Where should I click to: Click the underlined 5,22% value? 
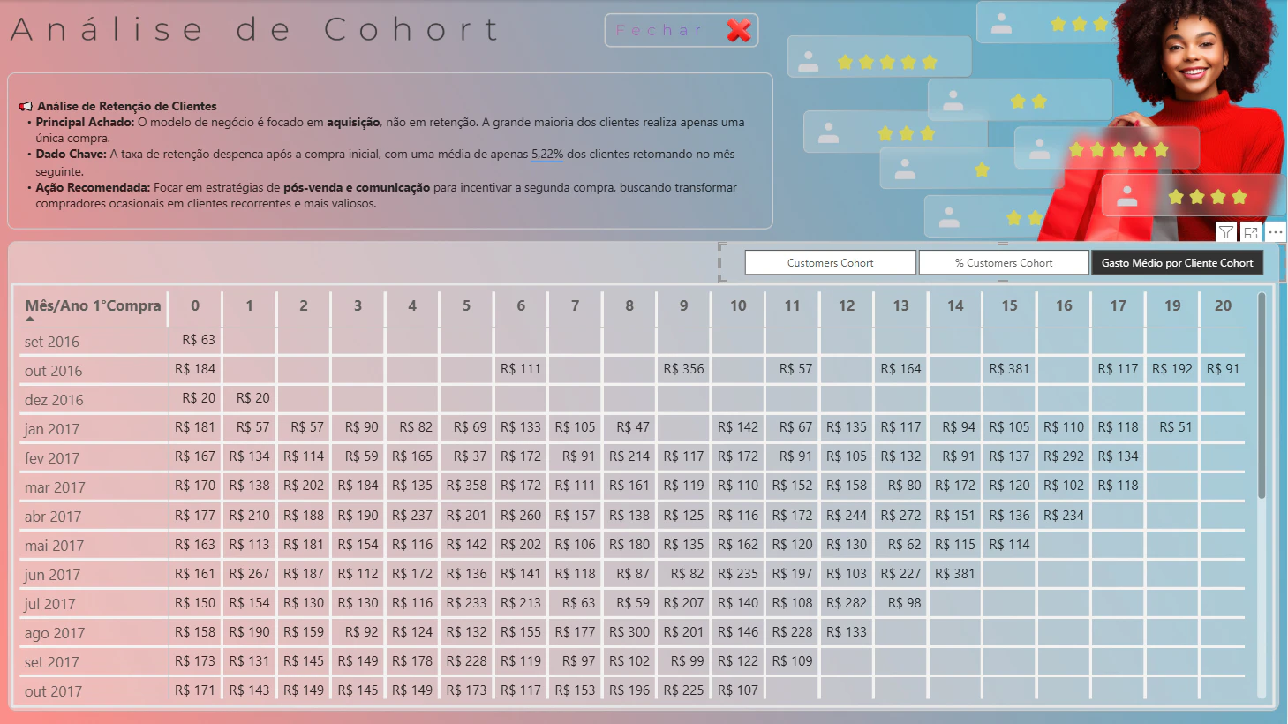(547, 155)
